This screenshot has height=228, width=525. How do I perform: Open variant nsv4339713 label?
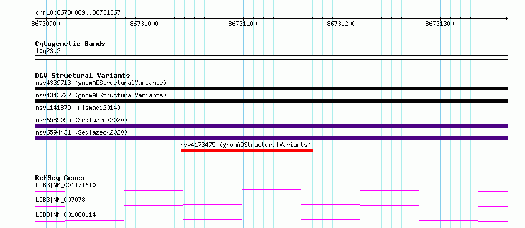pyautogui.click(x=101, y=83)
